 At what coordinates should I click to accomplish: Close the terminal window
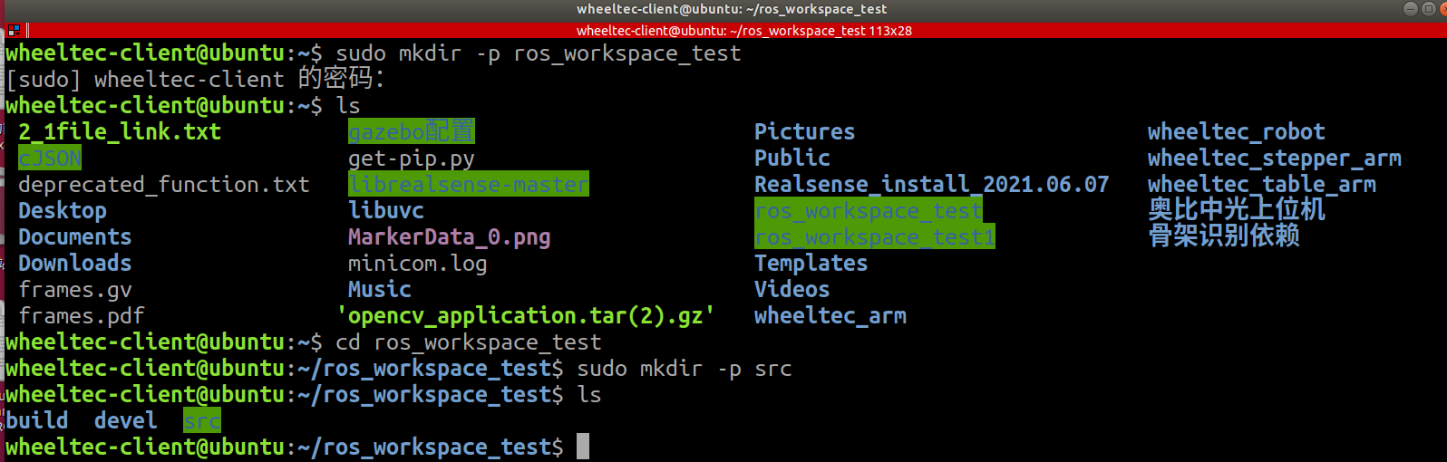[x=1443, y=9]
